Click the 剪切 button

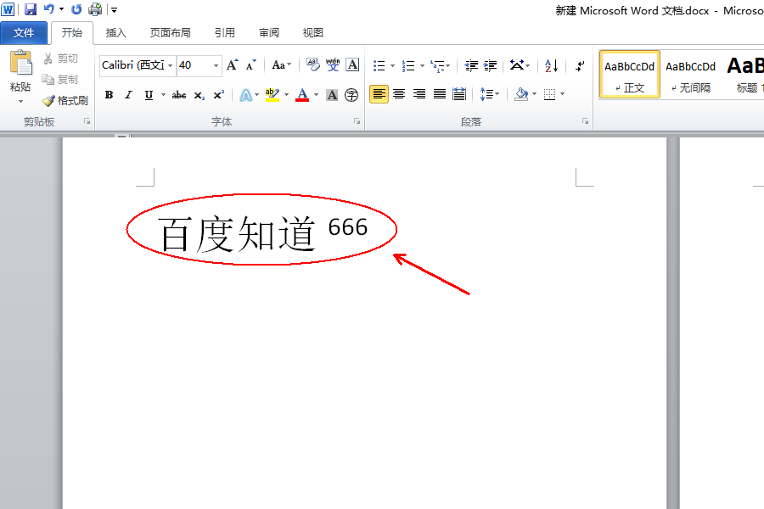[x=61, y=59]
